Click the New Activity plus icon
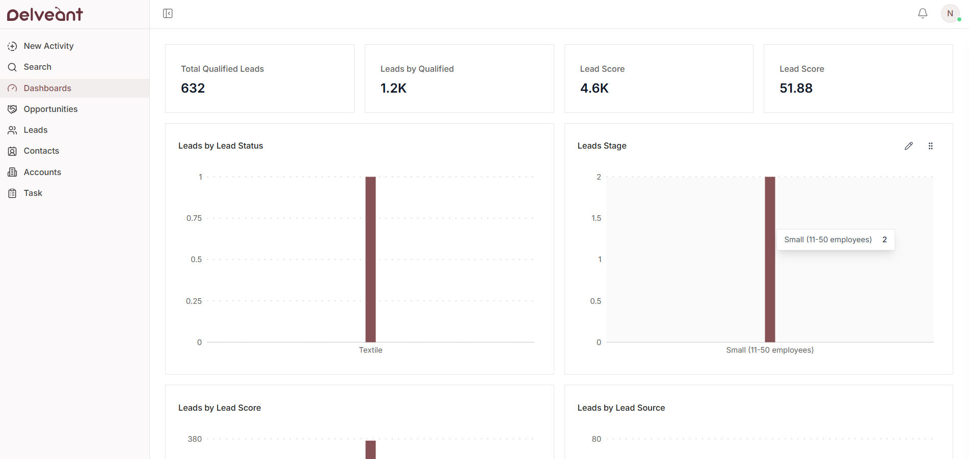969x459 pixels. point(12,46)
